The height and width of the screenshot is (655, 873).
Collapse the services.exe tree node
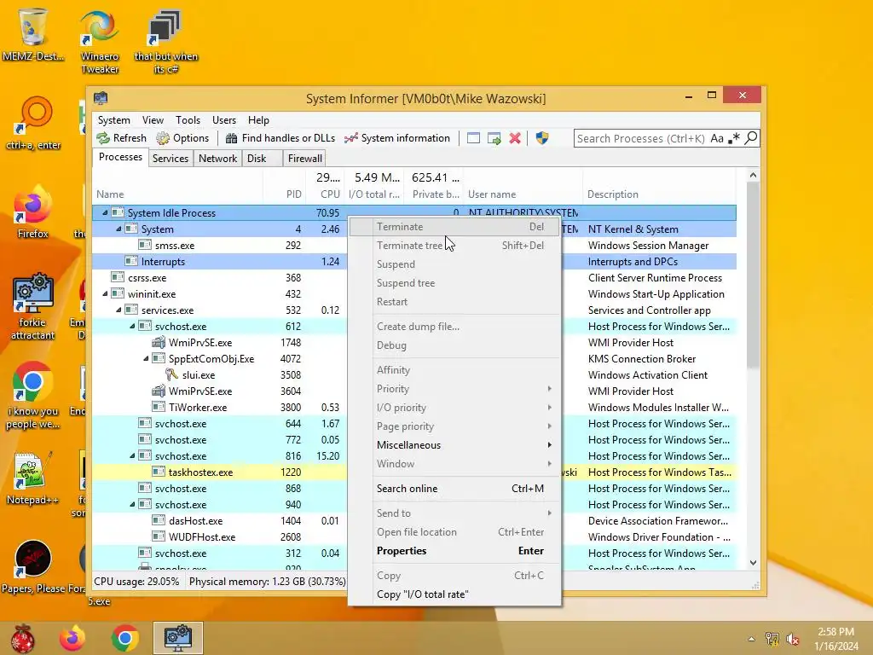pos(118,310)
